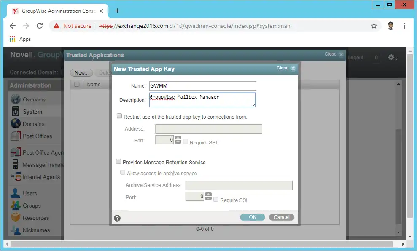Screen dimensions: 417x251
Task: Click the Domains globe icon
Action: (x=16, y=124)
